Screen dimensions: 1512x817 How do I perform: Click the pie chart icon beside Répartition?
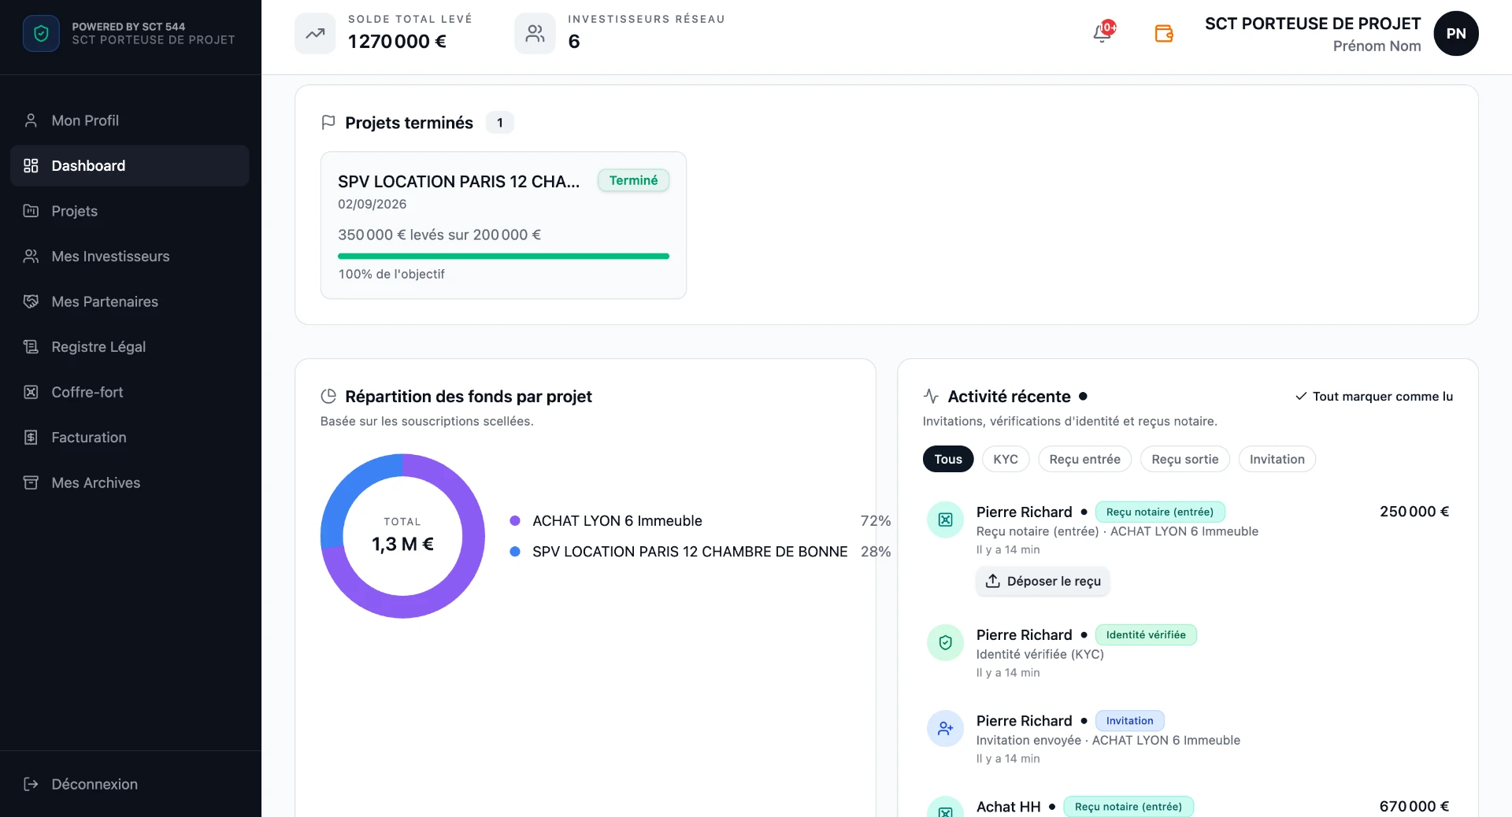[328, 396]
